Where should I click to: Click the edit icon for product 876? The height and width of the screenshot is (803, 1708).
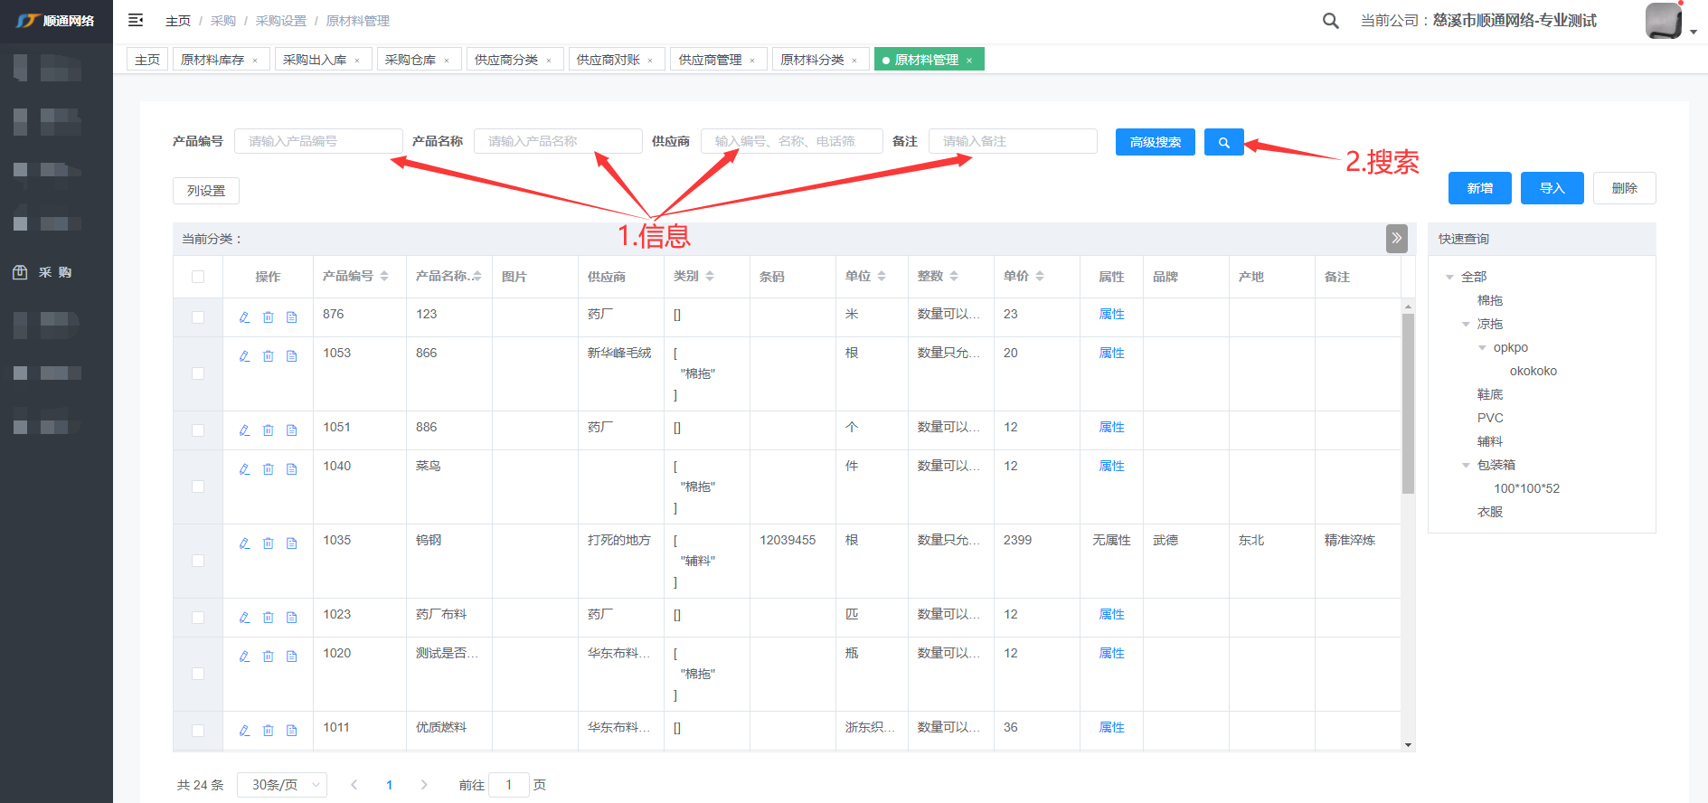(x=244, y=316)
